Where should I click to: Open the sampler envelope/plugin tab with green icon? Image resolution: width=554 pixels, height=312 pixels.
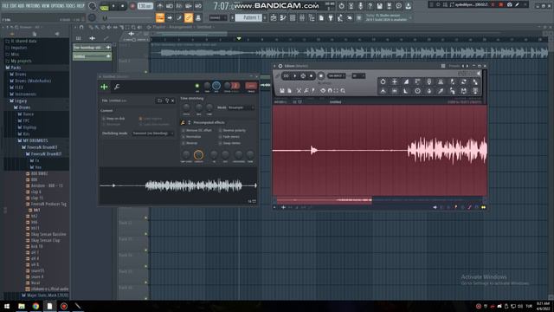click(x=104, y=87)
